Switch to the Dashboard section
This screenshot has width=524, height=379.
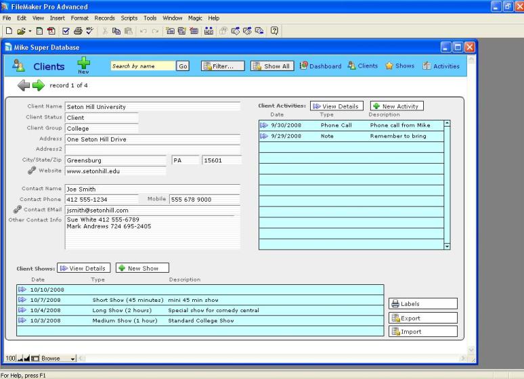320,66
